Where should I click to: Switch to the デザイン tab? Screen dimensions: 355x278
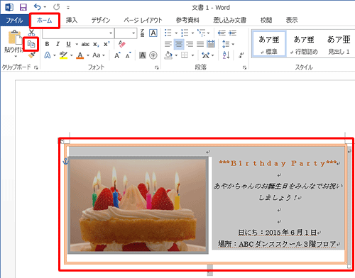tap(101, 20)
